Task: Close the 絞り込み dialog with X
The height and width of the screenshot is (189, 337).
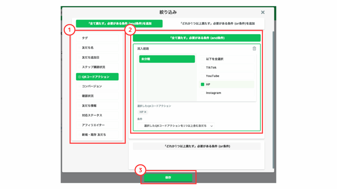Action: click(263, 12)
